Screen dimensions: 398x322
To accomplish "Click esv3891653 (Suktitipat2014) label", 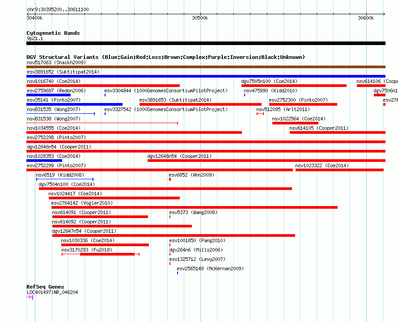I will click(x=175, y=100).
